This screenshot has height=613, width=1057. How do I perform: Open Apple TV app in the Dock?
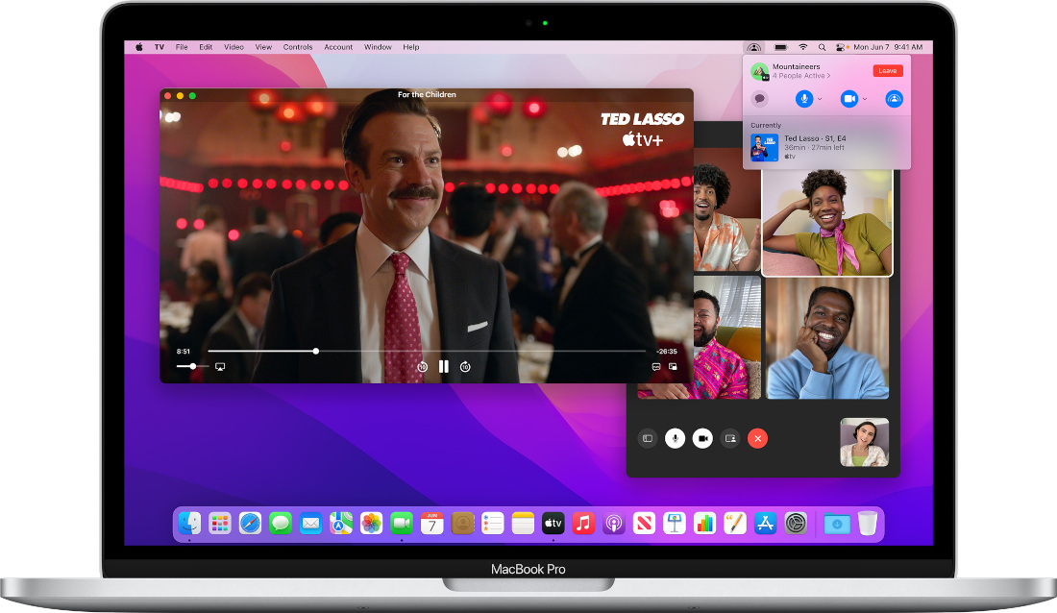[x=553, y=524]
